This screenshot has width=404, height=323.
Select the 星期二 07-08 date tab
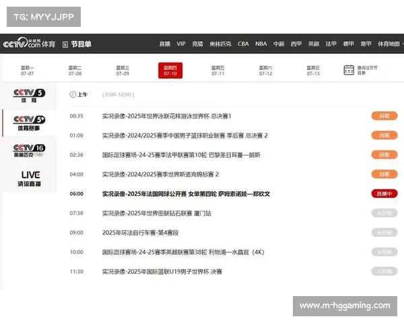coord(75,71)
